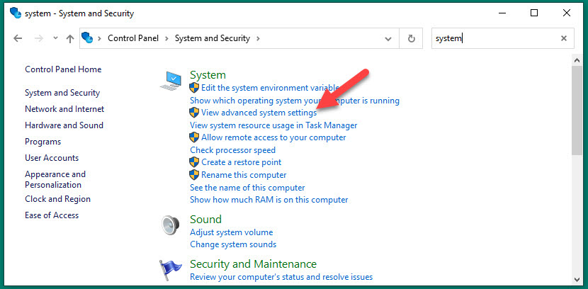Screen dimensions: 588x289
Task: Minimize the Control Panel window
Action: coord(502,13)
